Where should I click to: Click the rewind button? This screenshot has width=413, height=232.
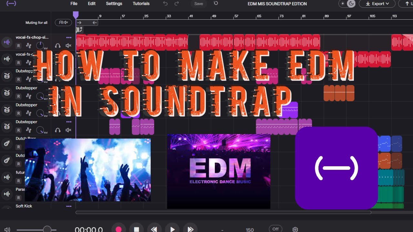(154, 229)
